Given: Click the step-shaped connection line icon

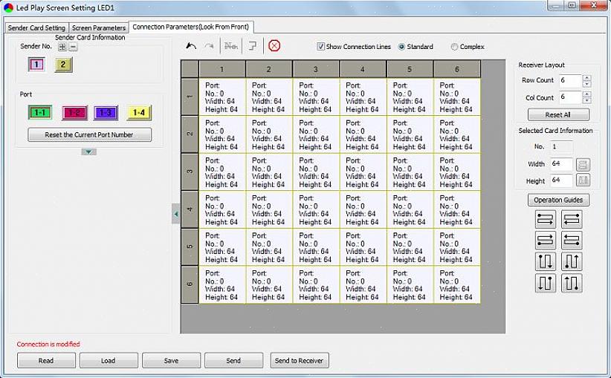Looking at the screenshot, I should click(253, 46).
